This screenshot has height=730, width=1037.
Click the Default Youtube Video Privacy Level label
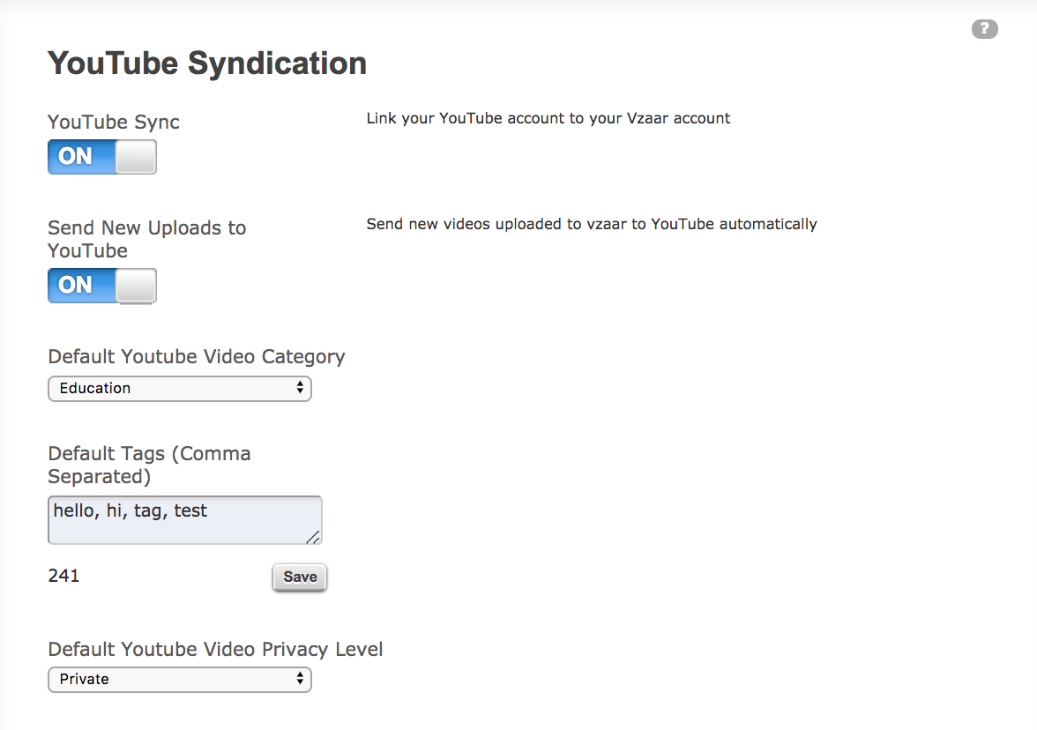215,649
